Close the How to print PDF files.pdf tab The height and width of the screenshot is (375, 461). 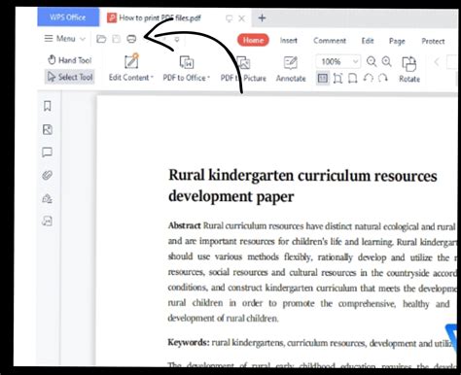[x=241, y=18]
